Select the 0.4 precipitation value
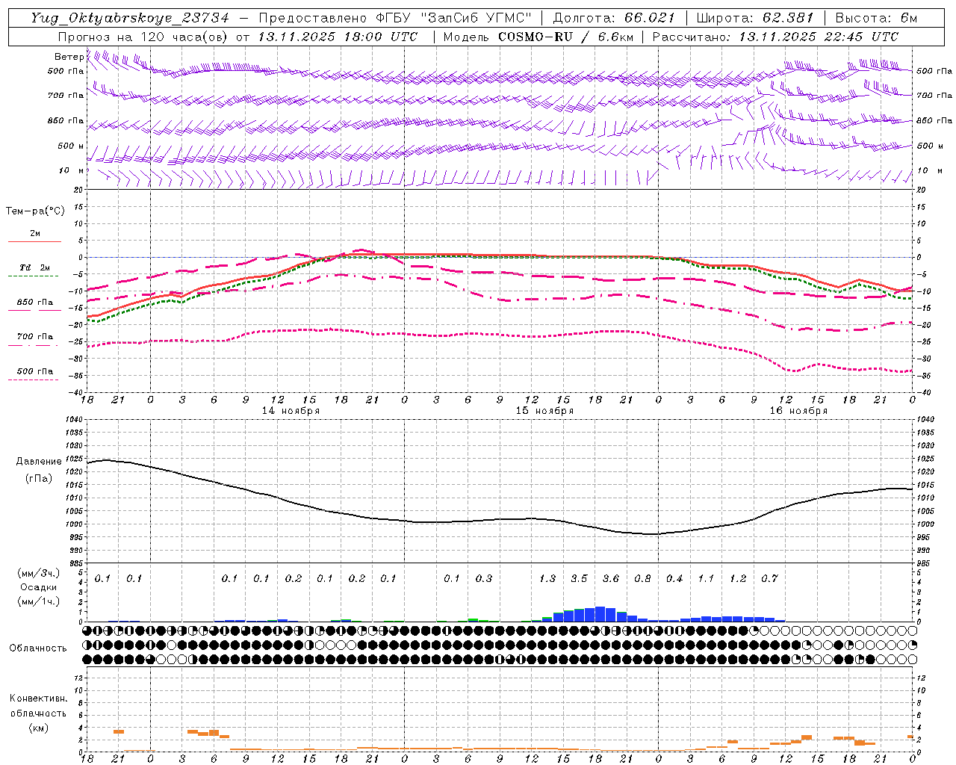Image resolution: width=956 pixels, height=765 pixels. click(x=674, y=578)
